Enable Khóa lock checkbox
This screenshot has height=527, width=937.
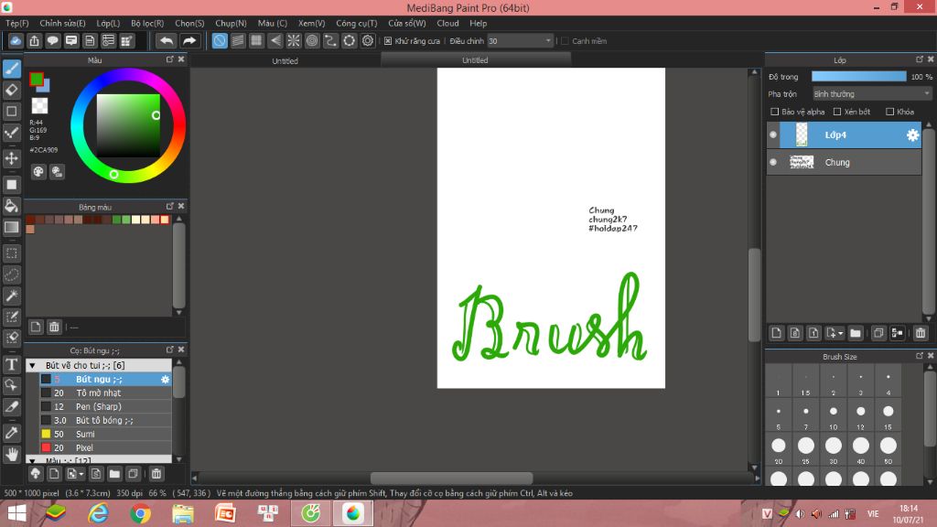pos(889,112)
